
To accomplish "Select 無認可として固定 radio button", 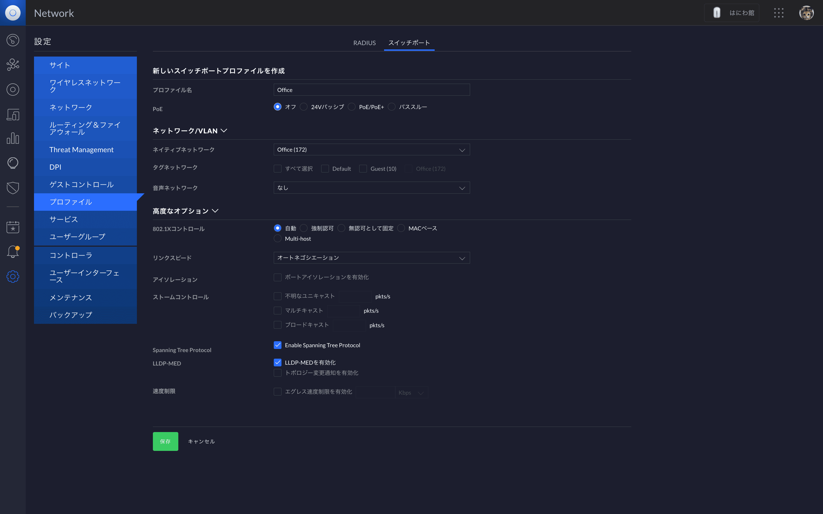I will click(x=341, y=228).
